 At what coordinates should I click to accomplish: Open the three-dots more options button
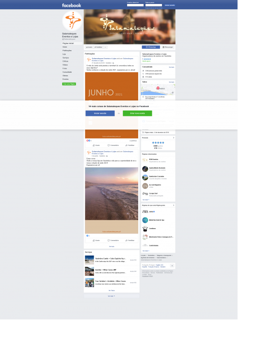pyautogui.click(x=106, y=47)
